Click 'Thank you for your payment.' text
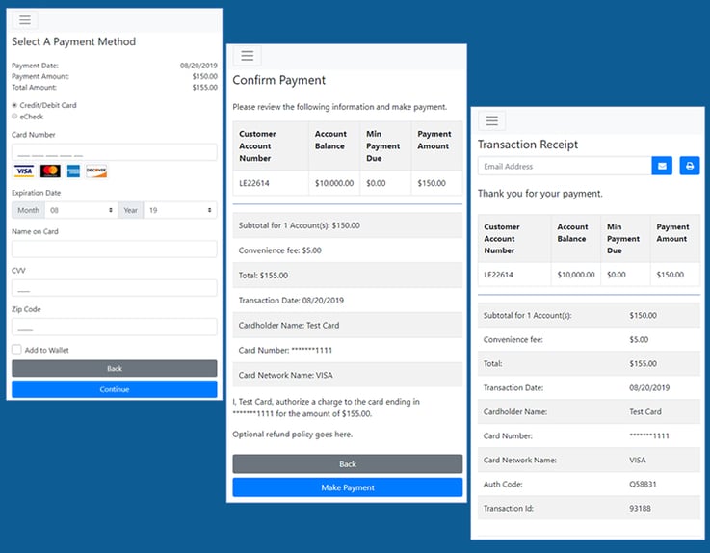This screenshot has width=710, height=553. tap(540, 194)
